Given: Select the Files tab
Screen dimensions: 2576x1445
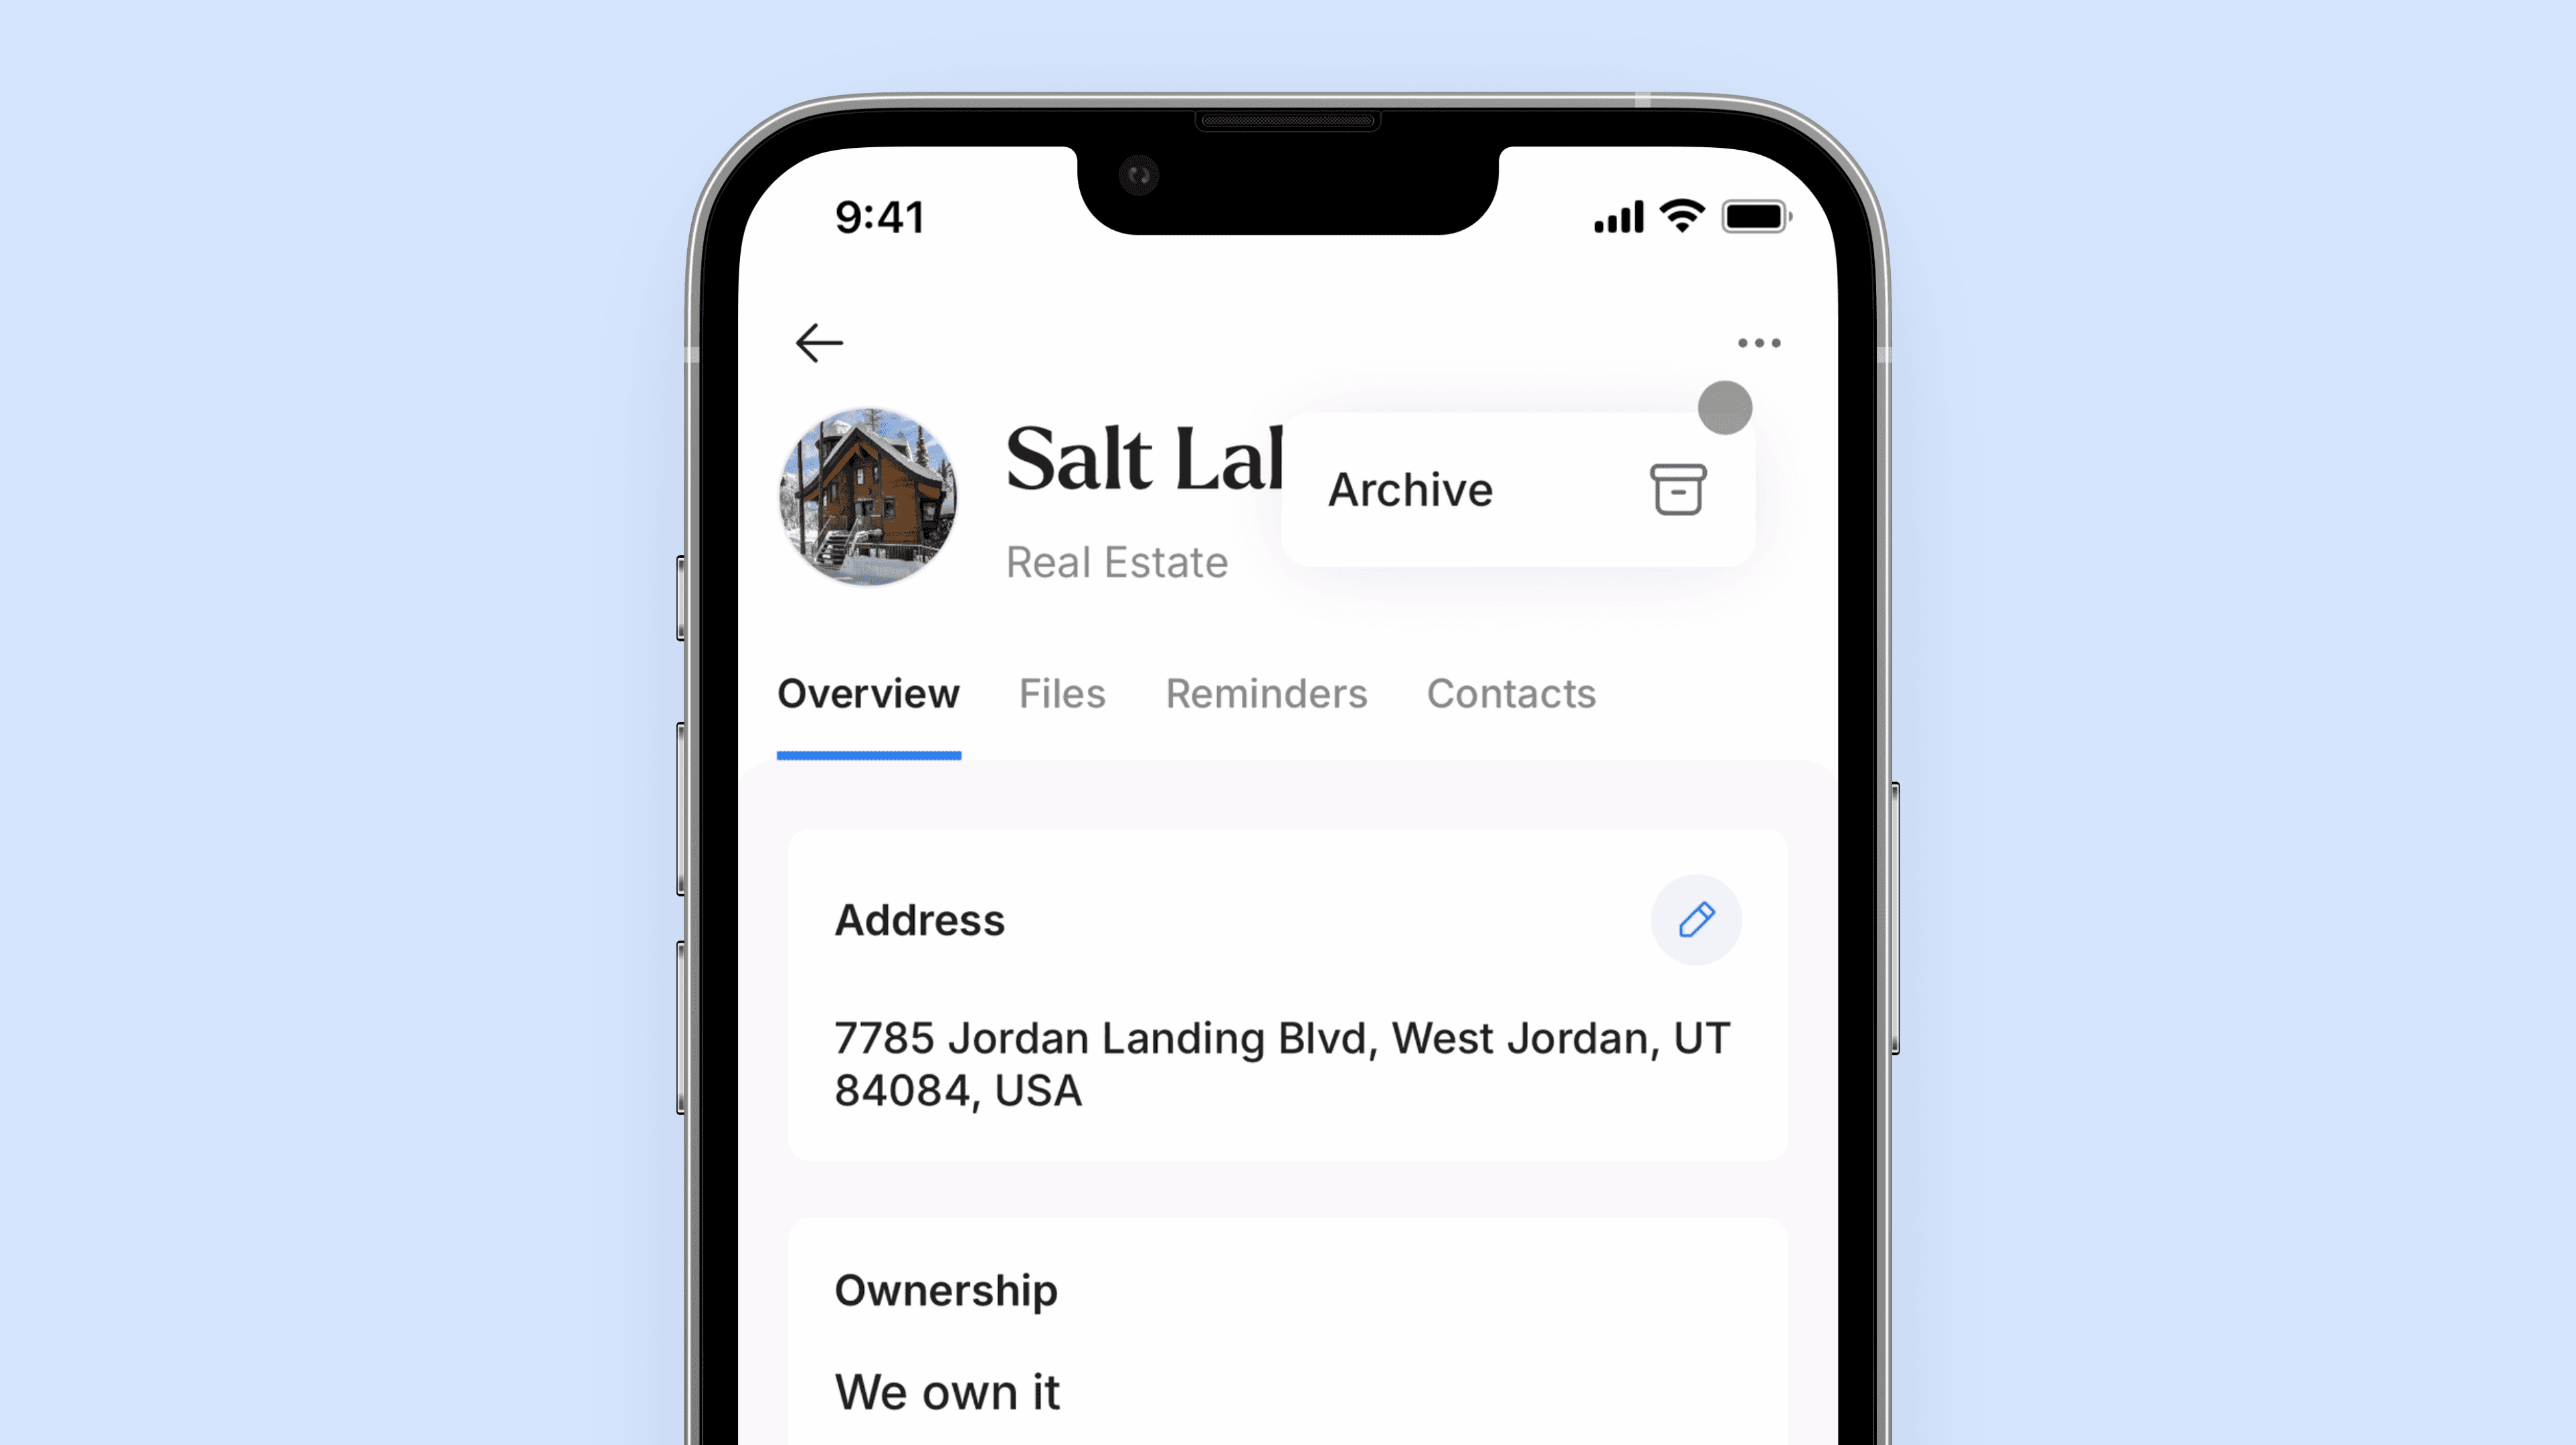Looking at the screenshot, I should 1062,693.
